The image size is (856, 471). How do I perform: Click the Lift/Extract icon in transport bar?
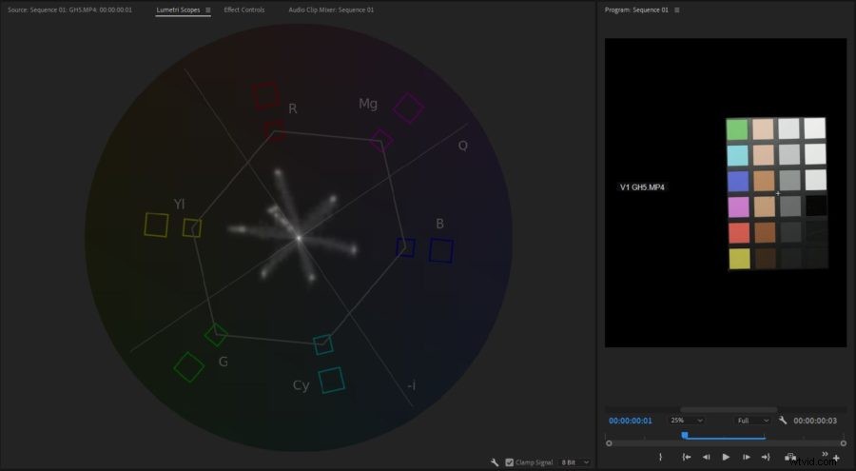pos(790,457)
